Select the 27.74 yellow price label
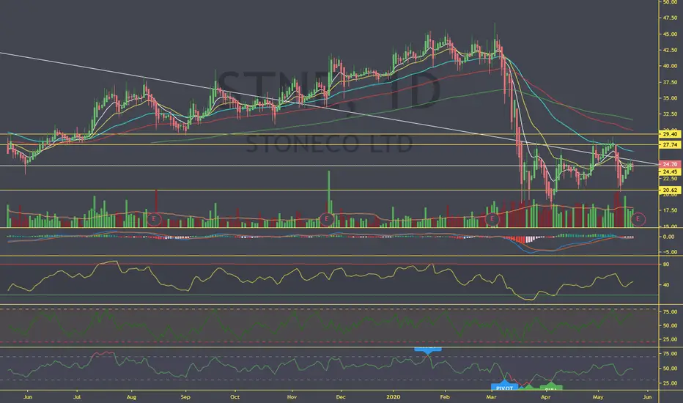683x403 pixels. 670,144
